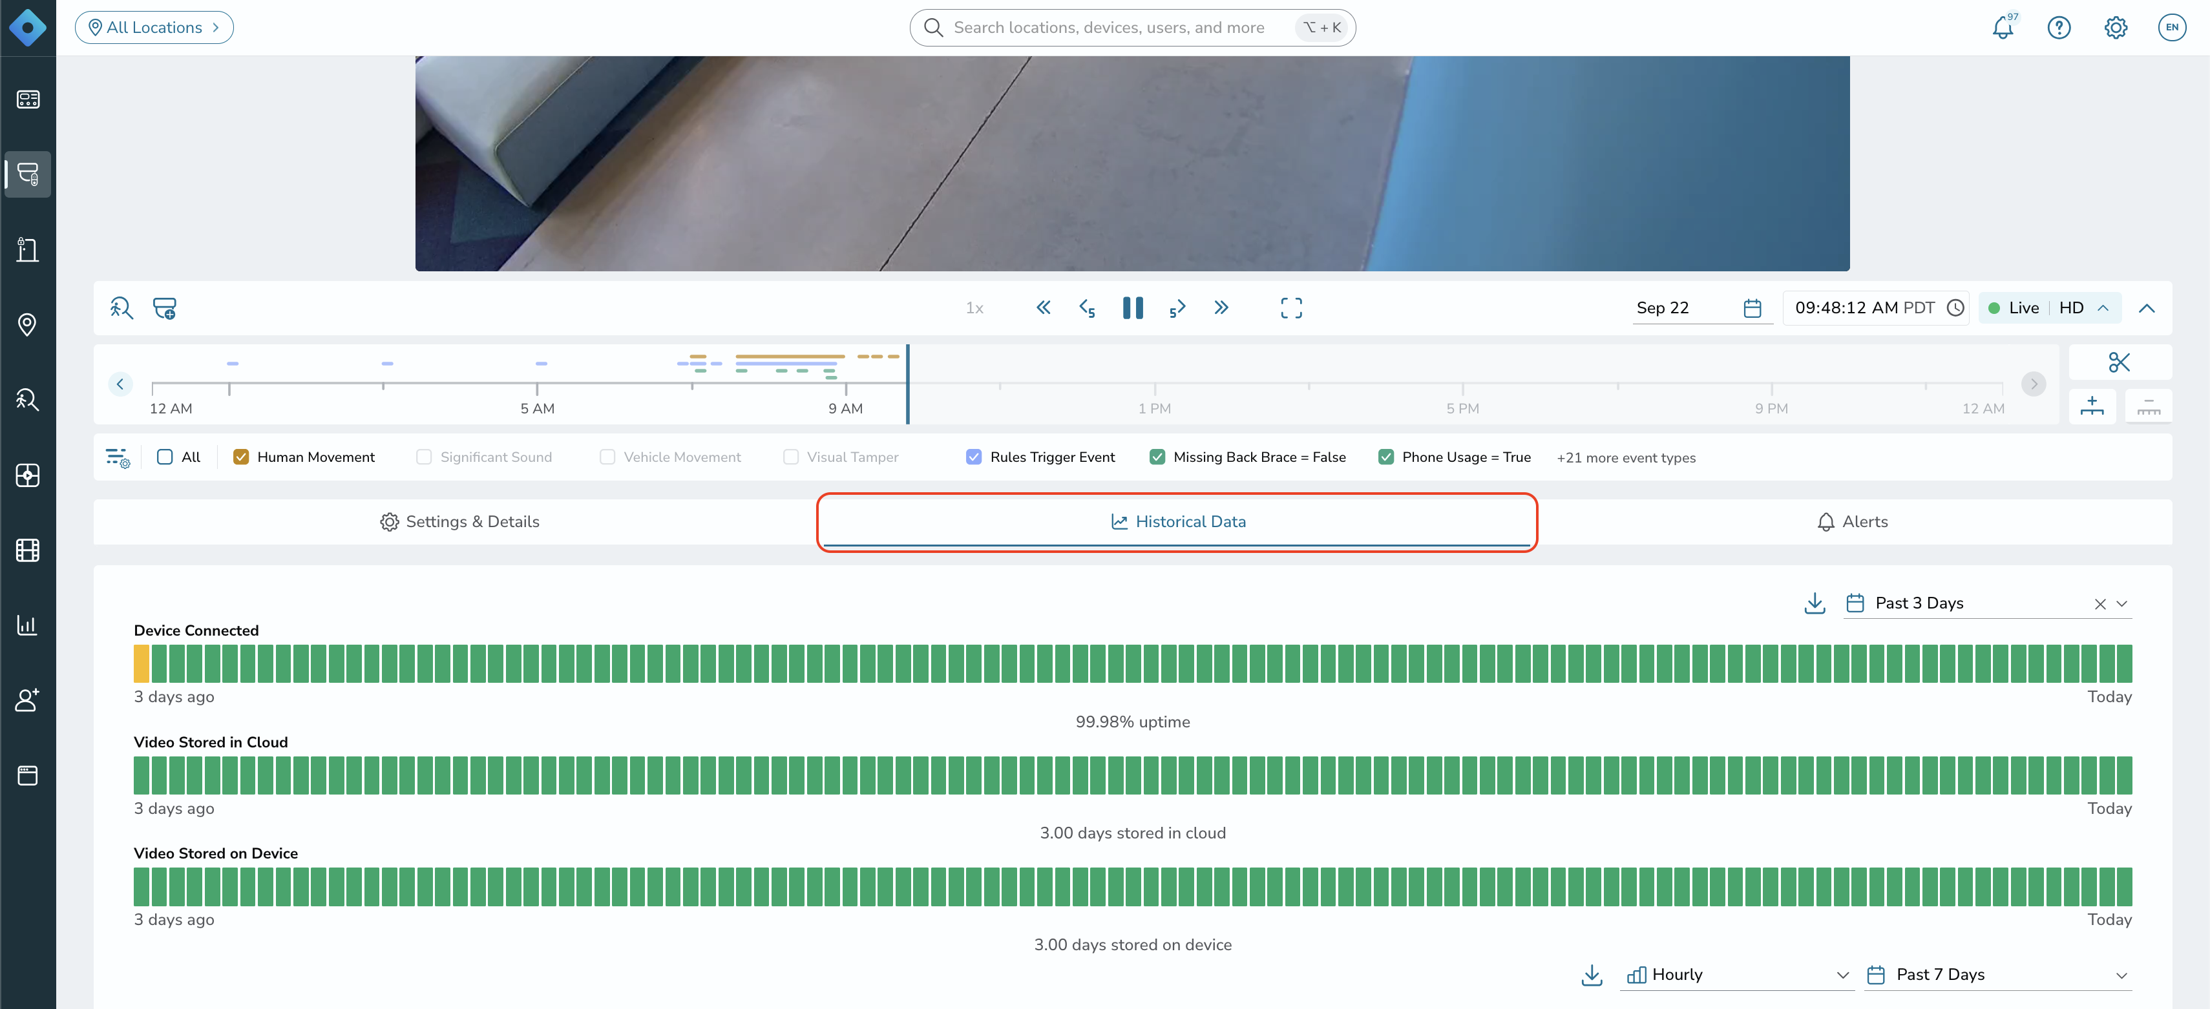Clear the Past 3 Days selection
2210x1009 pixels.
tap(2099, 603)
